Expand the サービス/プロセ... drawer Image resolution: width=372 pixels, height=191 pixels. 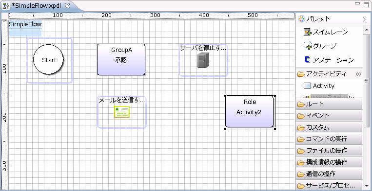coord(329,185)
